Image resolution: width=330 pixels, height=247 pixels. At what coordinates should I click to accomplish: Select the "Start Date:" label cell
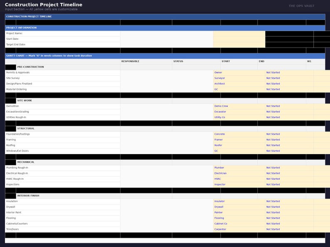tap(62, 39)
